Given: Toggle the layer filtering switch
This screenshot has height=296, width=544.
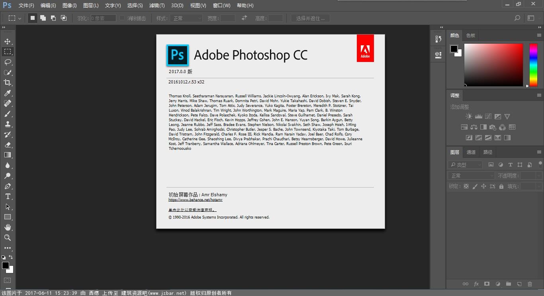Looking at the screenshot, I should (x=540, y=163).
